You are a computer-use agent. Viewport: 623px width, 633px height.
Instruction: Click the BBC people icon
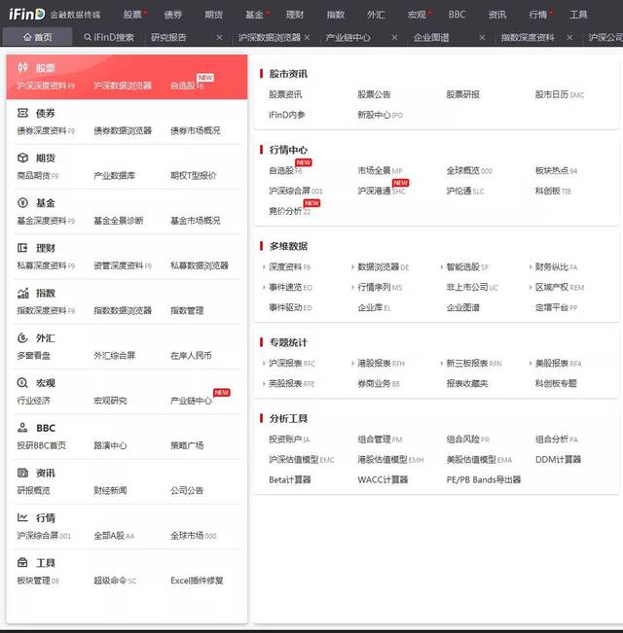22,428
